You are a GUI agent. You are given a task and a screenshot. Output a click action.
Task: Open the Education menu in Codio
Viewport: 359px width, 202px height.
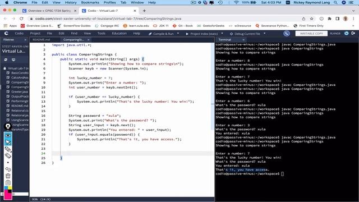(119, 34)
